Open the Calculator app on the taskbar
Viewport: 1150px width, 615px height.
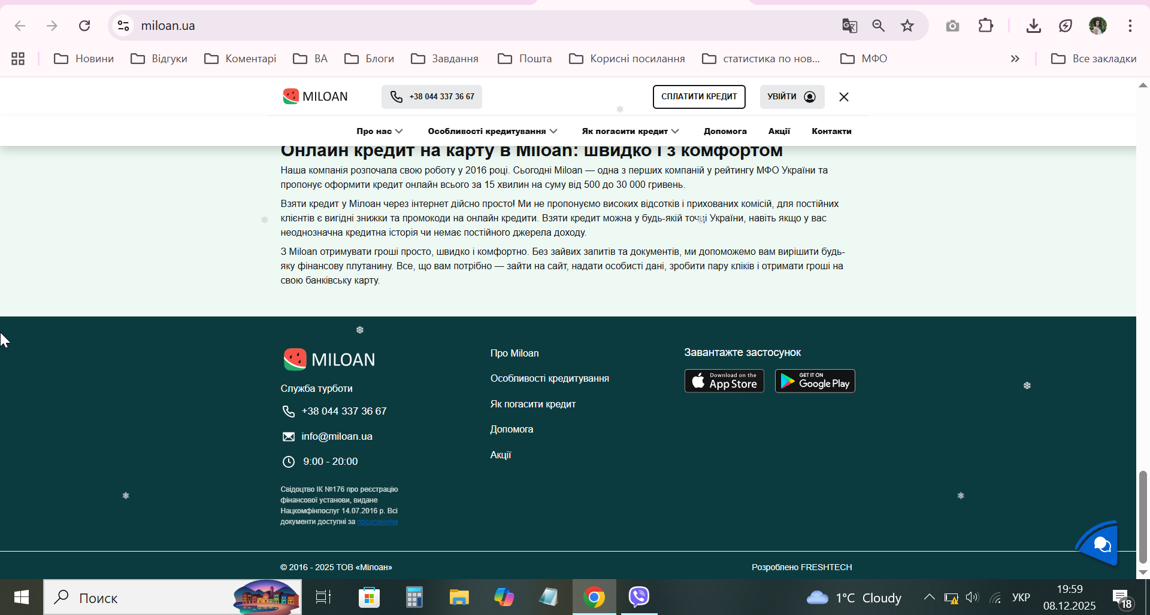[x=414, y=597]
